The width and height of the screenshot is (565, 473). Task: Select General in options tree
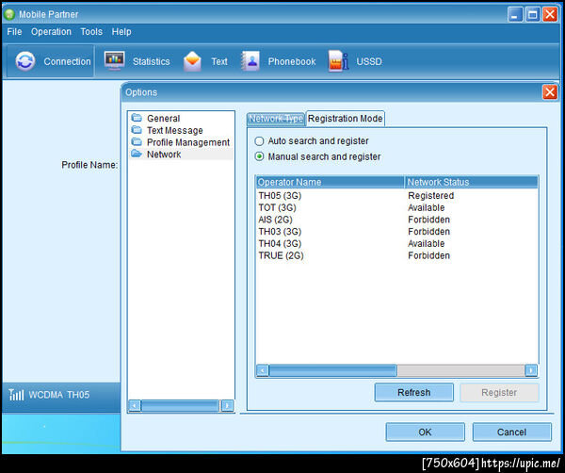point(163,119)
